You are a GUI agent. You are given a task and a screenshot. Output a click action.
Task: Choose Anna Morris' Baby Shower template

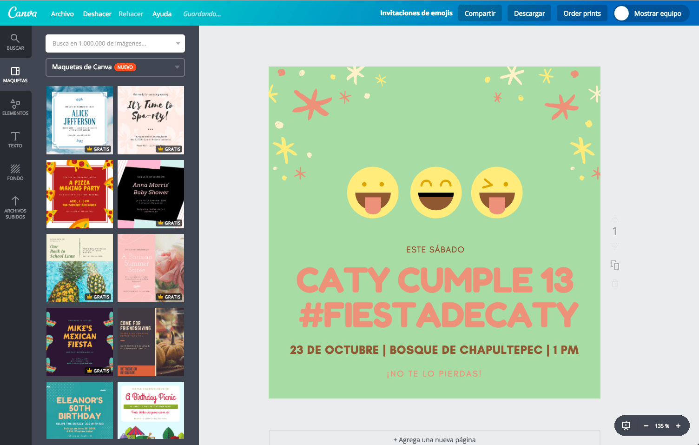point(151,194)
